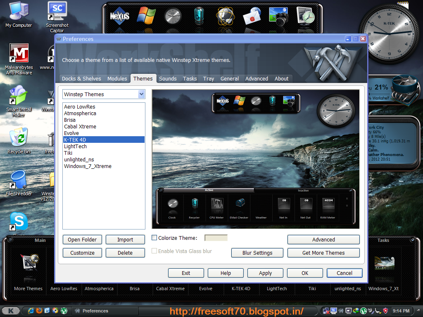
Task: Expand hidden icons arrow in the system tray
Action: point(418,310)
